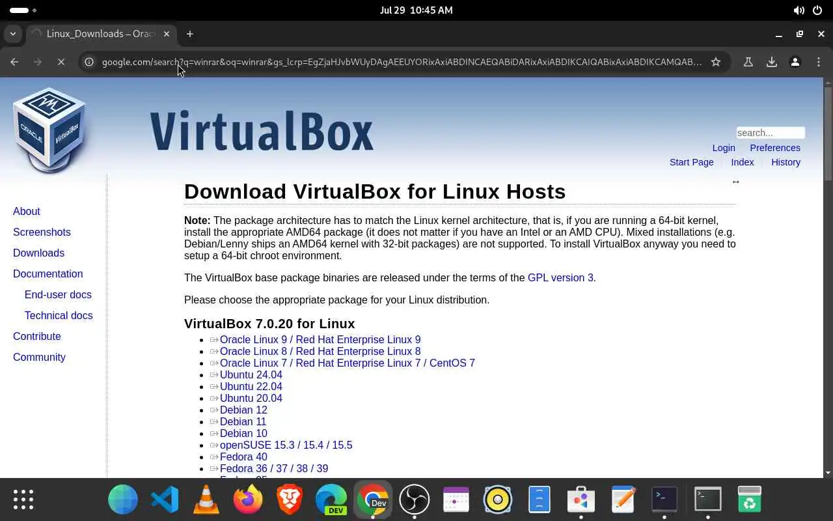This screenshot has width=833, height=521.
Task: Open the Show Applications grid
Action: click(23, 500)
